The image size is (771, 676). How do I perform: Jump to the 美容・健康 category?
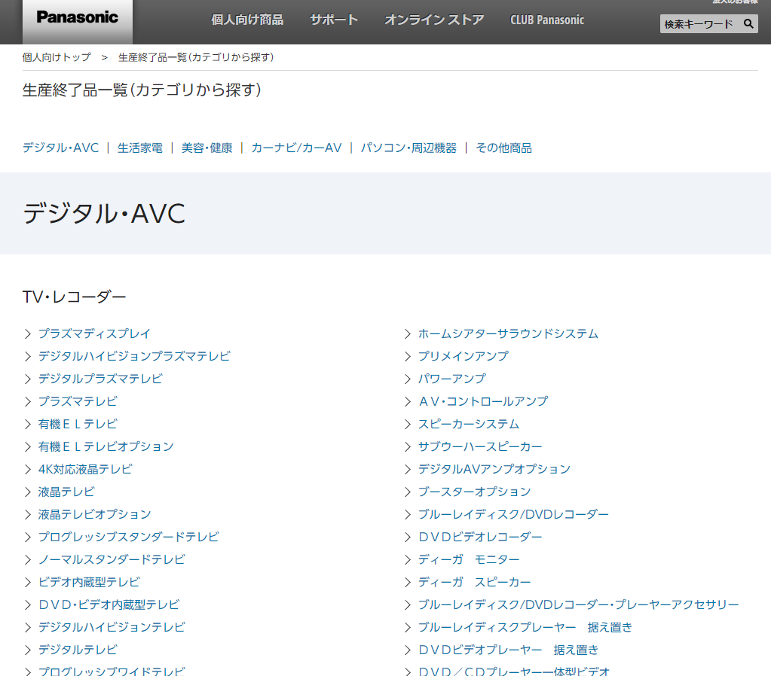[207, 148]
